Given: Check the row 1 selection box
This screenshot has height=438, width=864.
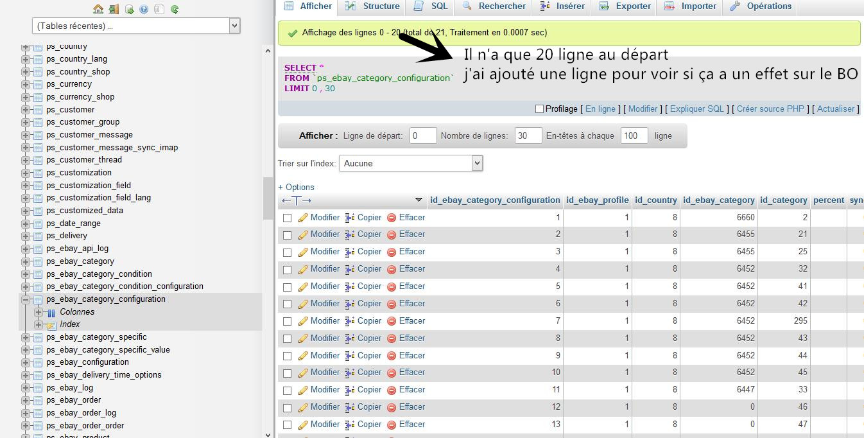Looking at the screenshot, I should [x=288, y=218].
